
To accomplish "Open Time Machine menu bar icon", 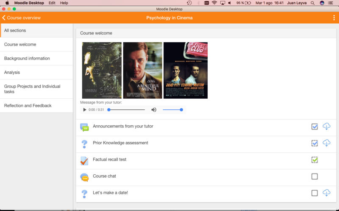I will [189, 3].
